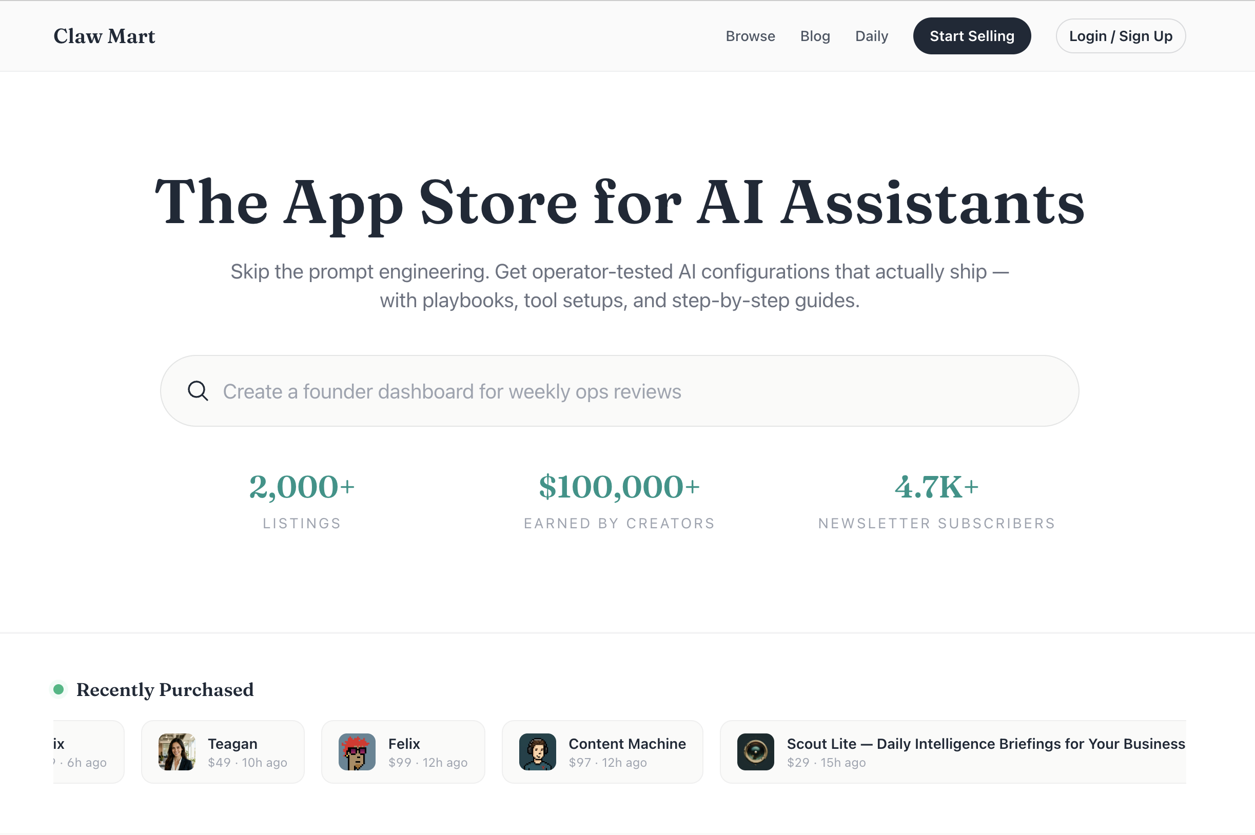The height and width of the screenshot is (835, 1255).
Task: Click the magnifying glass search icon
Action: pyautogui.click(x=198, y=391)
